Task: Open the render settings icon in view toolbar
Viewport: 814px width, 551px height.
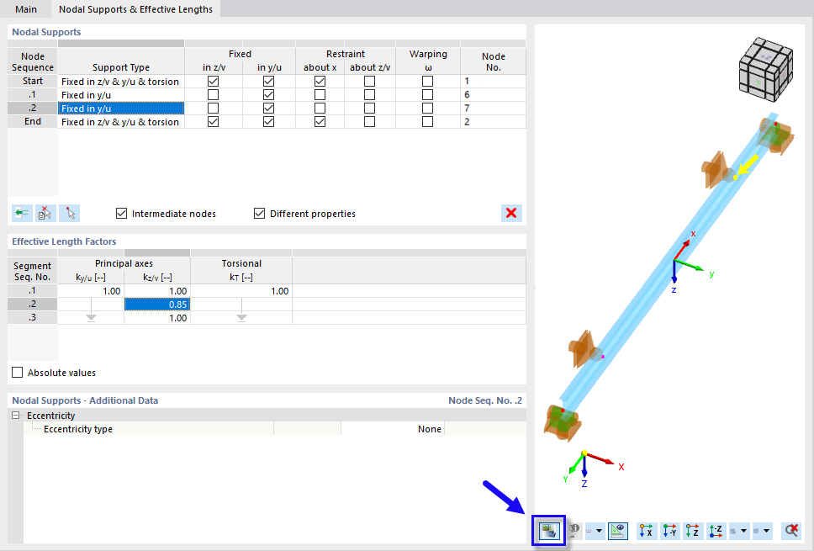Action: (549, 530)
